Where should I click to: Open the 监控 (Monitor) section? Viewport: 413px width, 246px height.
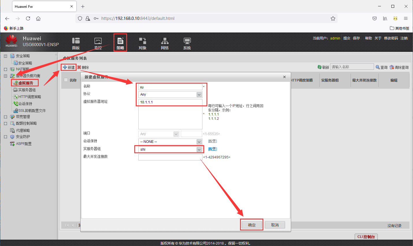(98, 43)
